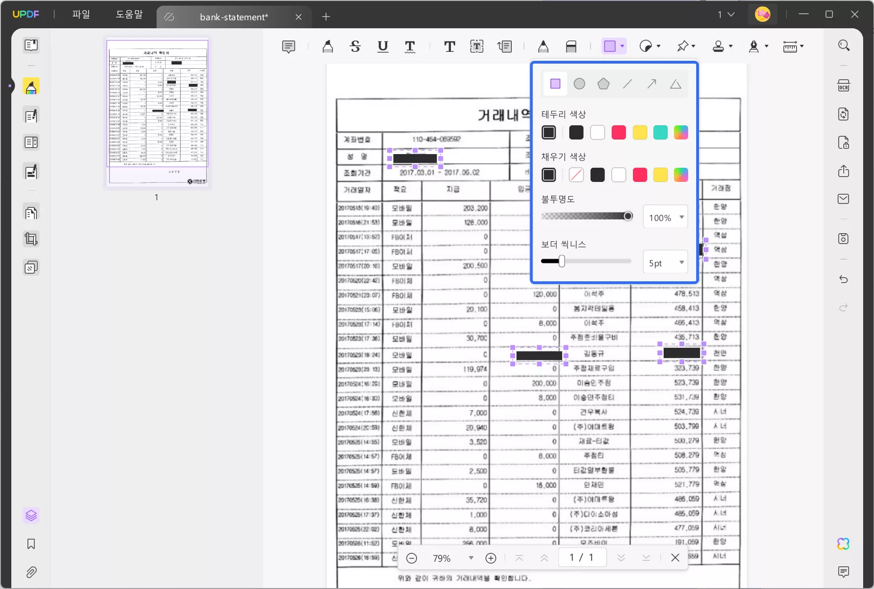Select the text callout tool
The height and width of the screenshot is (589, 874).
pos(505,46)
